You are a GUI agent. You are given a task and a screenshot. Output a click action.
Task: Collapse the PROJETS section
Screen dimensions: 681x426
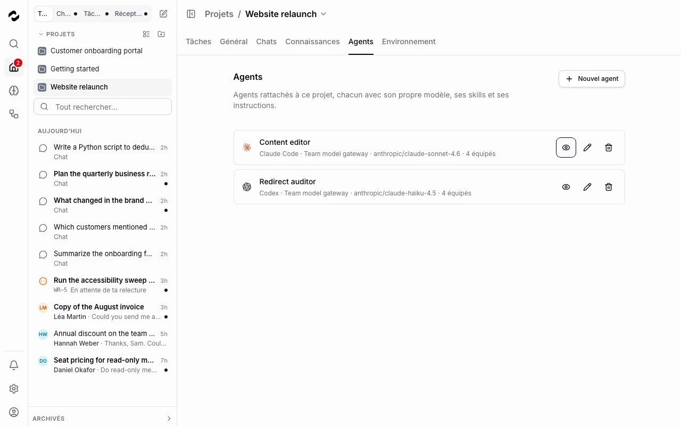point(56,34)
